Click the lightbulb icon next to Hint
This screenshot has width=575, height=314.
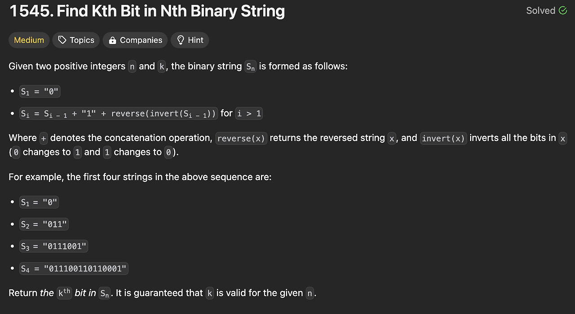(x=180, y=40)
